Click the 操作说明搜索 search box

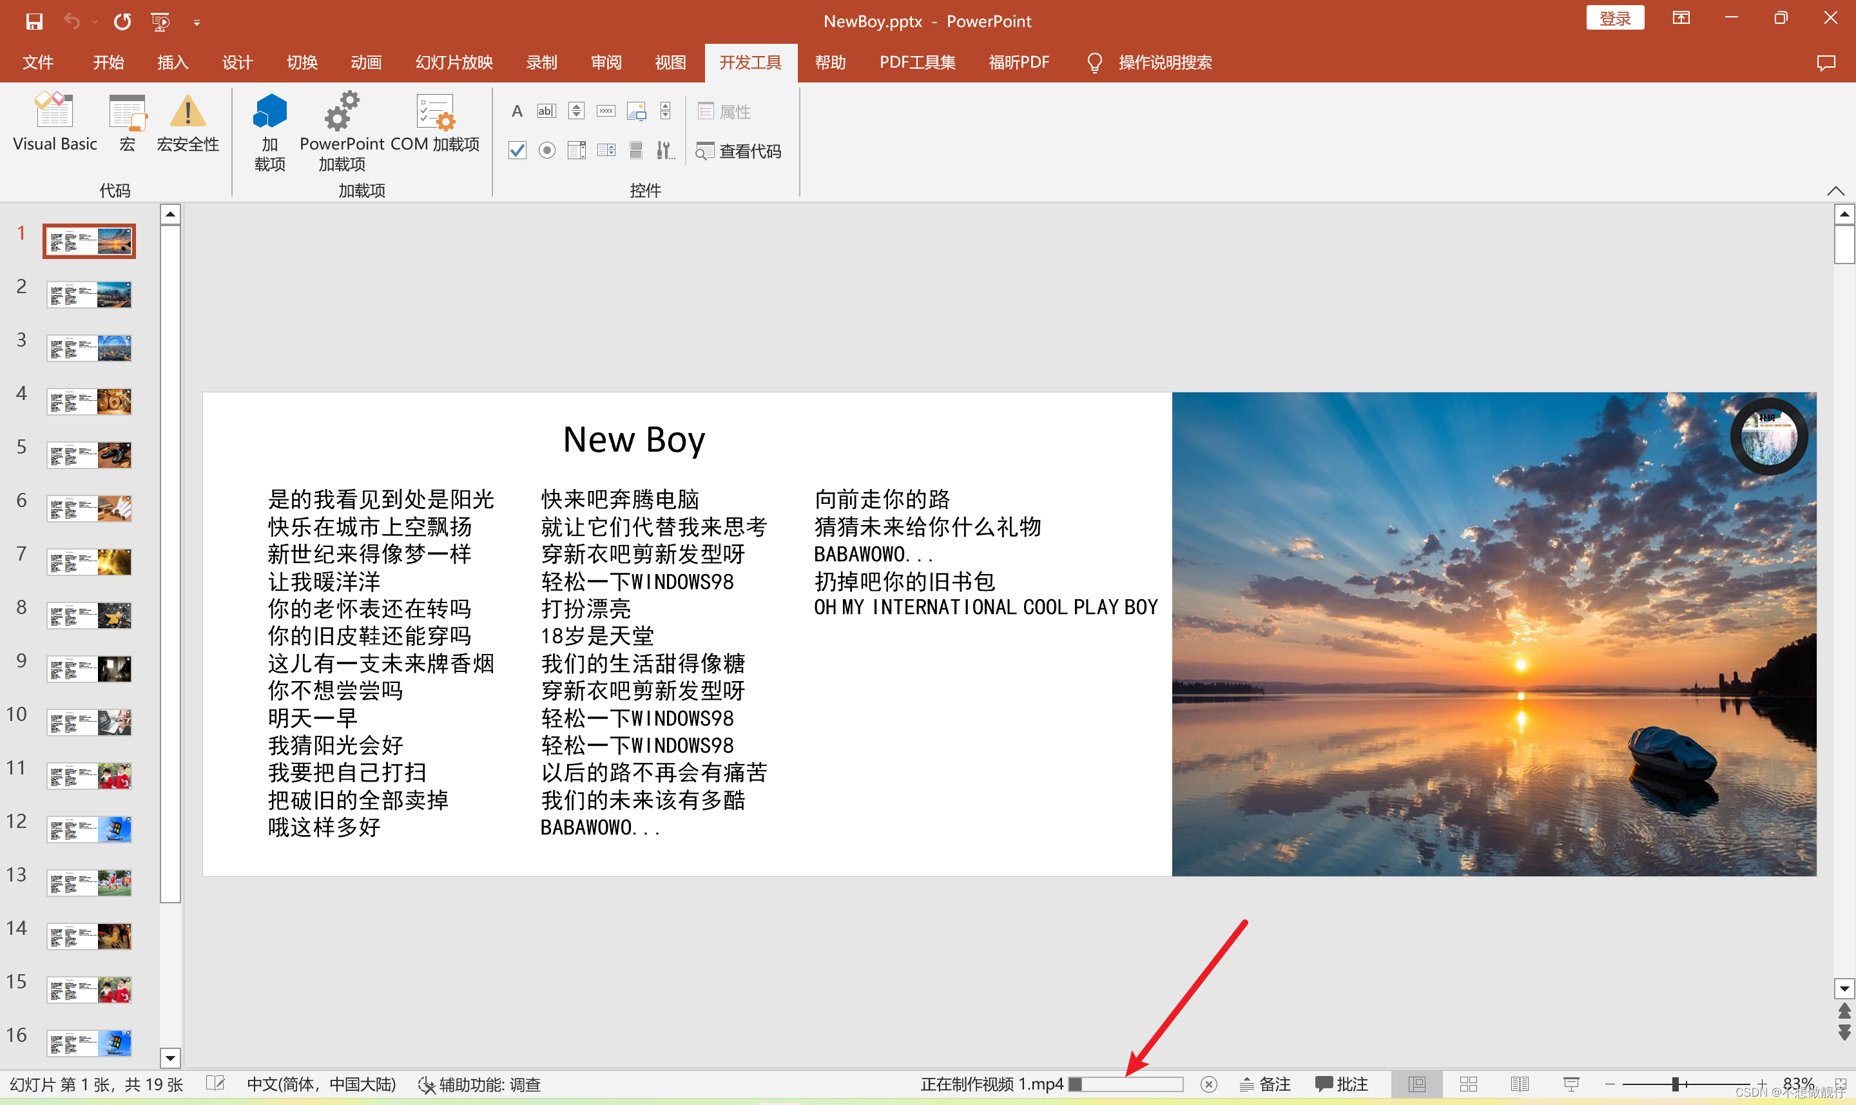1151,62
